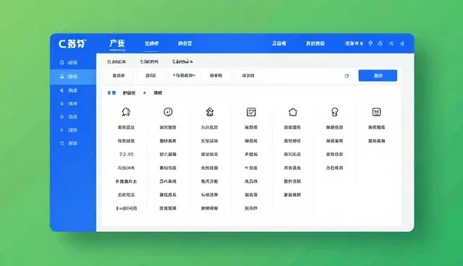
Task: Select the sub-tab with the orange square icon
Action: [x=116, y=61]
